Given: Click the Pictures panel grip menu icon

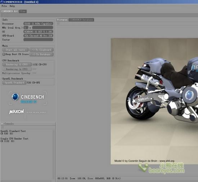Looking at the screenshot, I should pos(59,23).
